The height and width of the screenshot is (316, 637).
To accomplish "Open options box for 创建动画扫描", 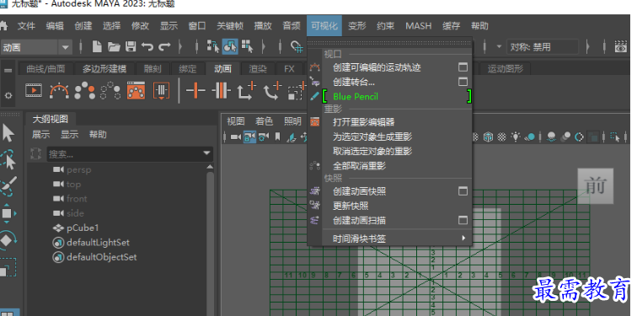I will (x=463, y=221).
